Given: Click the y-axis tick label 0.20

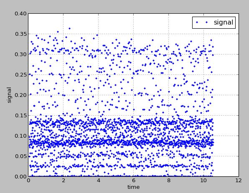Looking at the screenshot, I should 20,95.
